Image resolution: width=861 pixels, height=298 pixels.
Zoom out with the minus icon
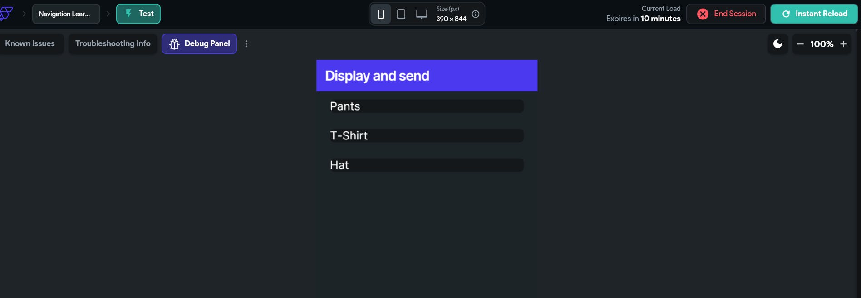800,44
